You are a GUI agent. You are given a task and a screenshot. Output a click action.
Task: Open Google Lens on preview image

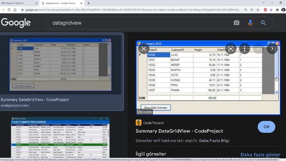[x=231, y=49]
